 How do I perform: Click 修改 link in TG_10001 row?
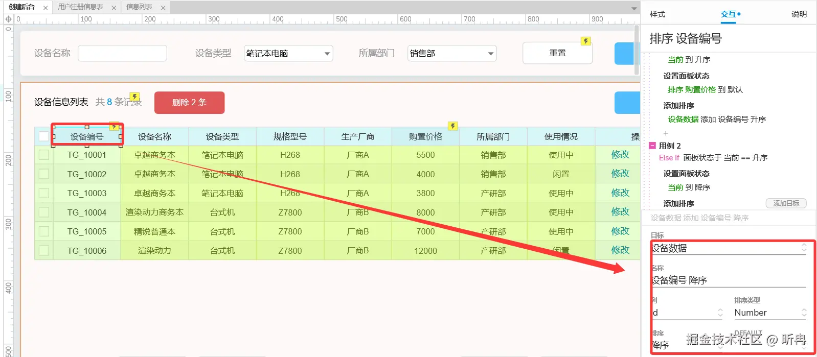(620, 155)
